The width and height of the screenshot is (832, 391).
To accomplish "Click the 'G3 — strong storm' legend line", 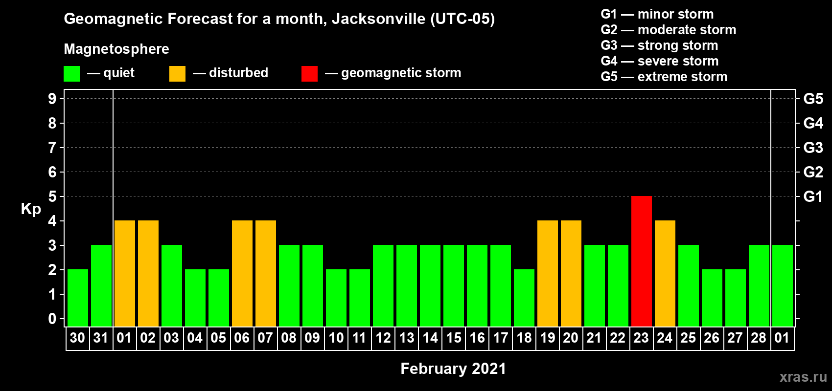I will [659, 45].
